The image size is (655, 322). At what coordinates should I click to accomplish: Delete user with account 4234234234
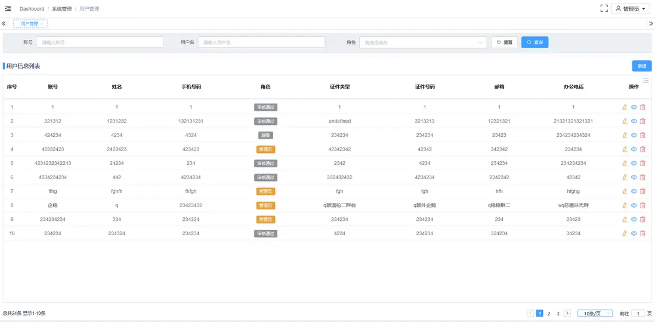point(642,177)
